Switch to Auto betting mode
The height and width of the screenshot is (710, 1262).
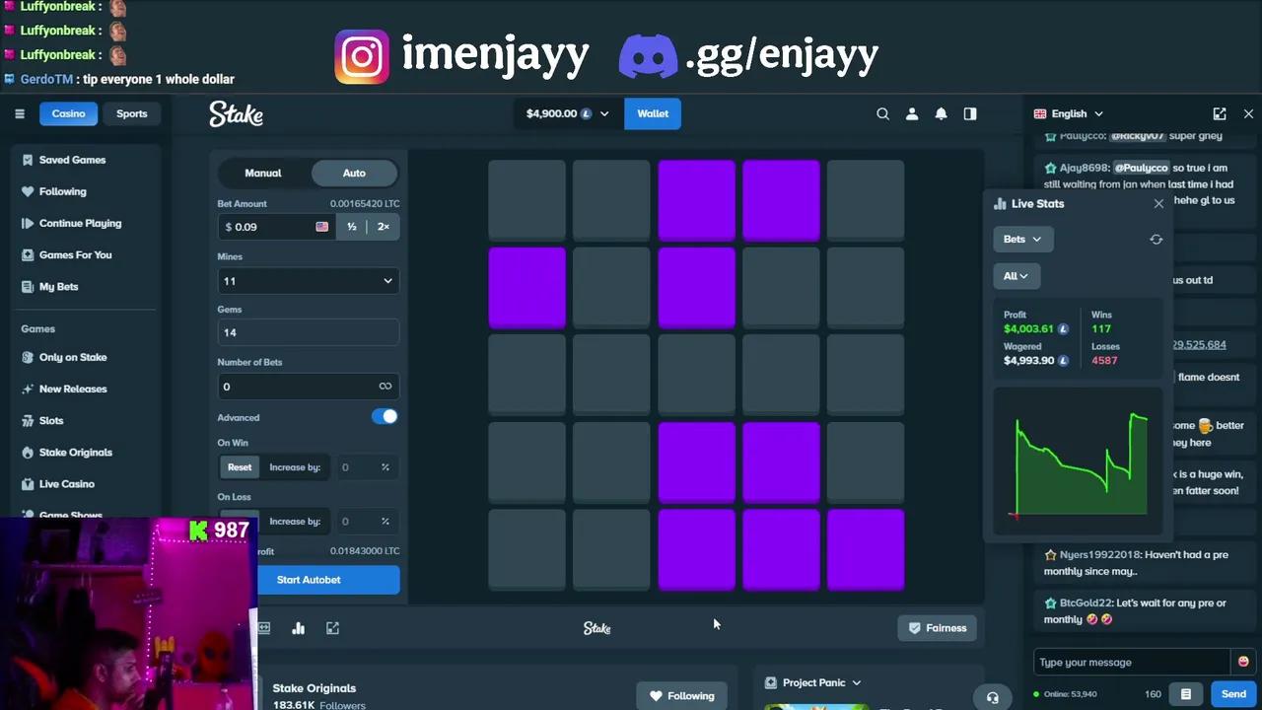point(354,173)
